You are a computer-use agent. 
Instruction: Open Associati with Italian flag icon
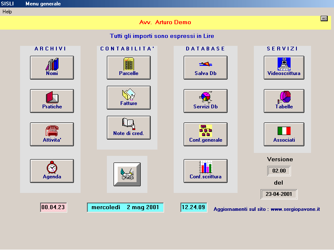[284, 134]
